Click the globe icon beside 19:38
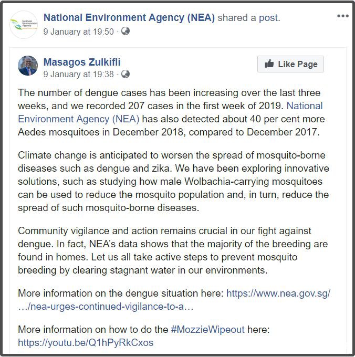Viewport: 355px width, 357px height. coord(126,74)
